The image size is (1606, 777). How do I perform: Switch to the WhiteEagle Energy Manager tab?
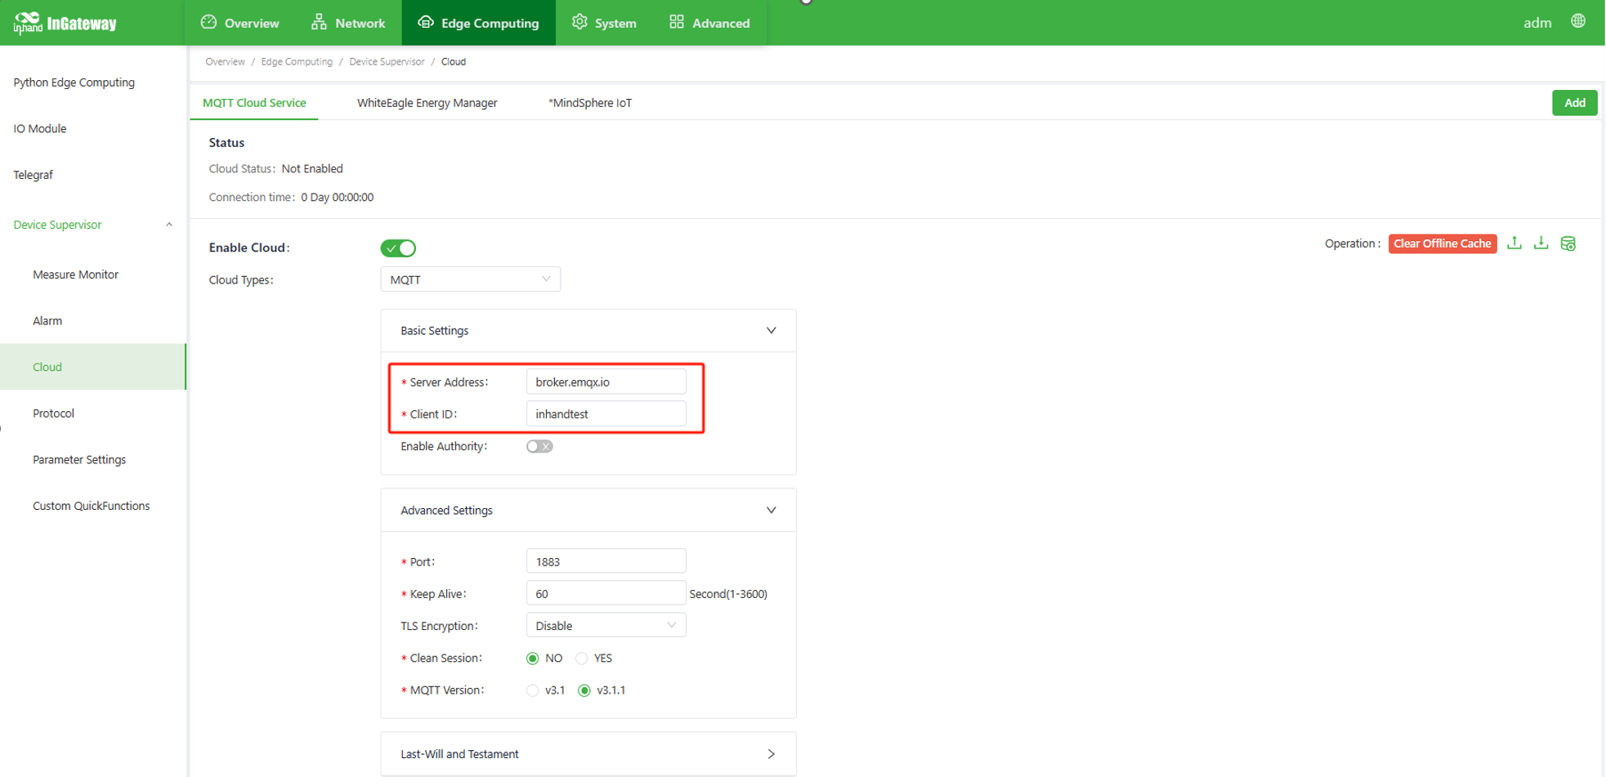427,103
